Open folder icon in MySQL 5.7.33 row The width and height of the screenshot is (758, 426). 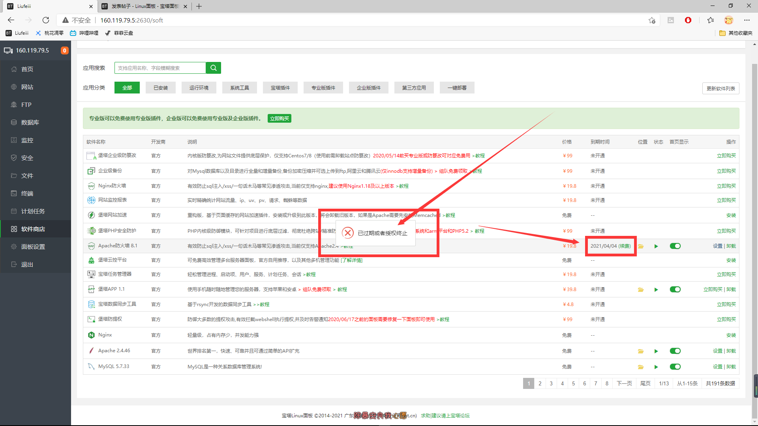[641, 367]
